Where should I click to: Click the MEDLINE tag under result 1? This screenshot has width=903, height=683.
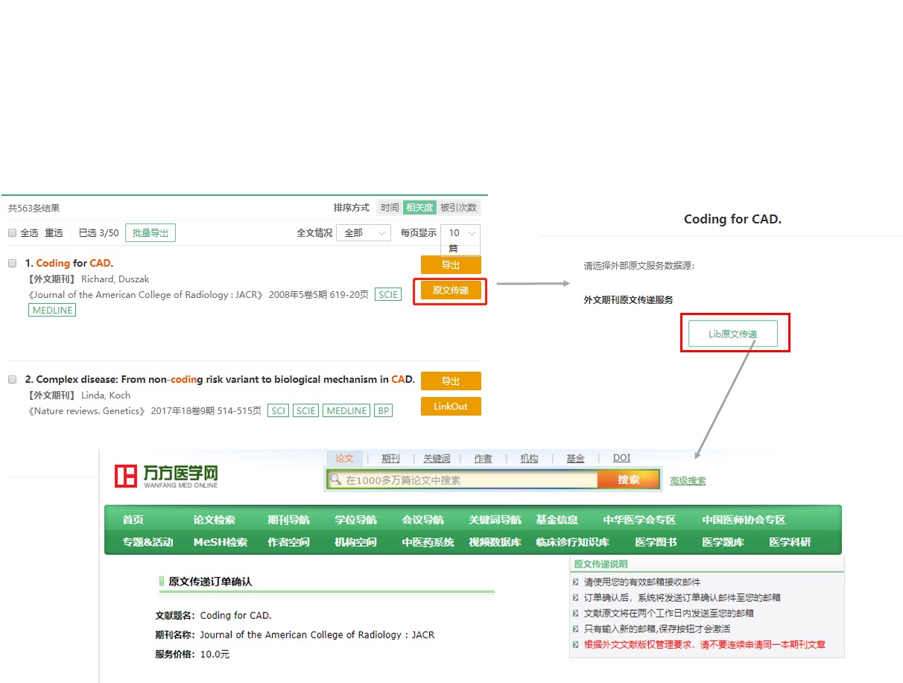(x=52, y=311)
